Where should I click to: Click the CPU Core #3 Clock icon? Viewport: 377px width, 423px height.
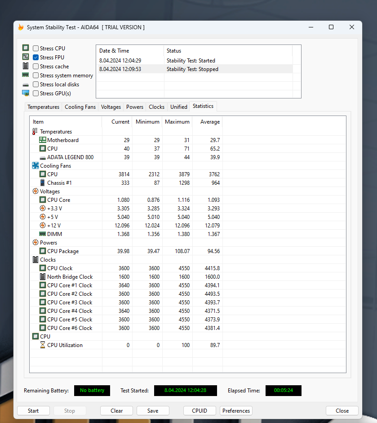42,302
